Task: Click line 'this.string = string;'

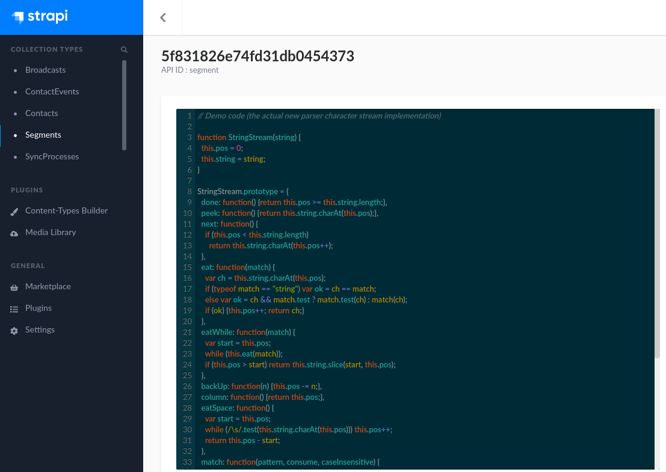Action: [233, 159]
